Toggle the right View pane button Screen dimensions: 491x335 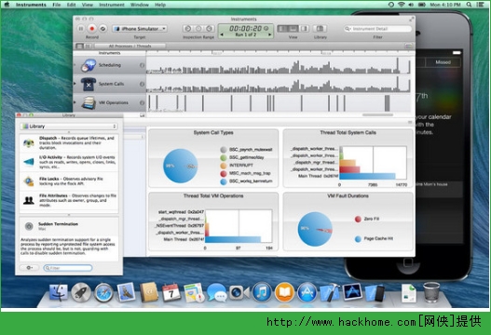point(305,29)
